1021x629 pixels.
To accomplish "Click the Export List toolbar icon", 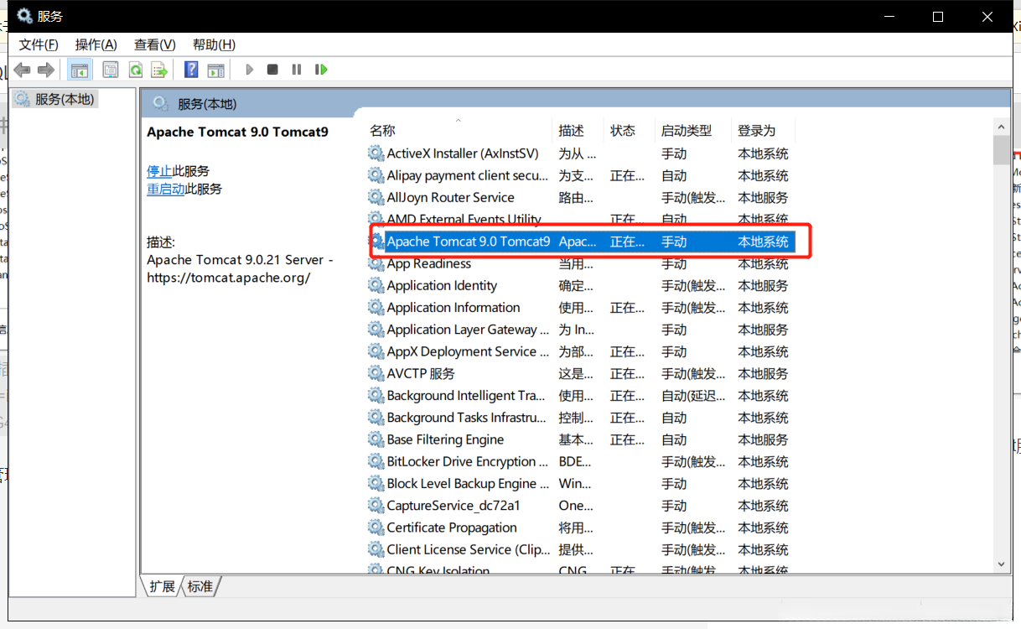I will pos(159,70).
